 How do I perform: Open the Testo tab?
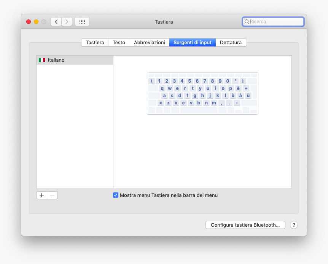pos(119,43)
